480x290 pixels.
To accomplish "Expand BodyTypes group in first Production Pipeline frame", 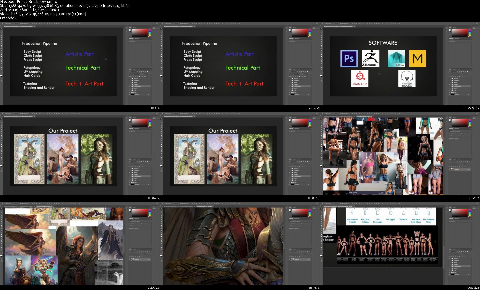I will (x=132, y=79).
